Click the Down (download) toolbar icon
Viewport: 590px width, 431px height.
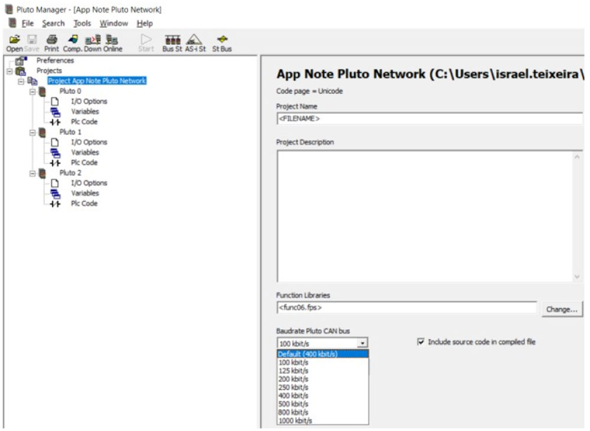(x=93, y=40)
